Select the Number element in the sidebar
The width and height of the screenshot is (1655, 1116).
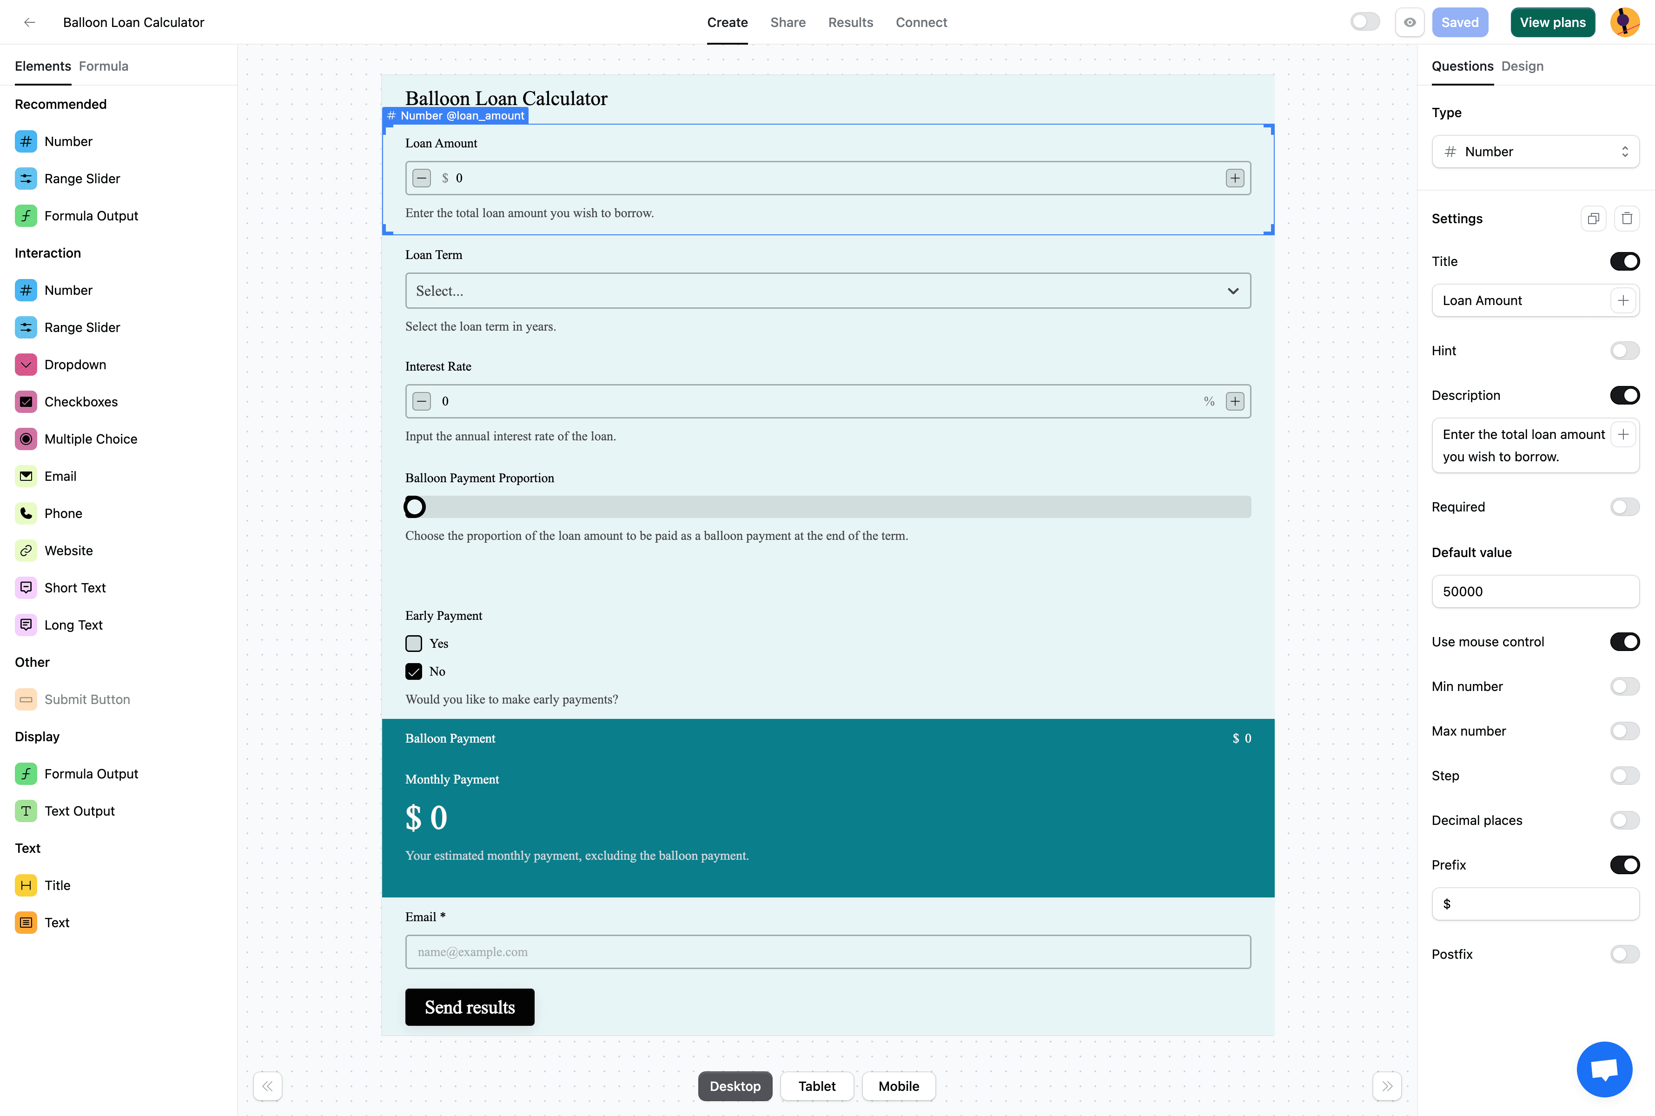68,141
